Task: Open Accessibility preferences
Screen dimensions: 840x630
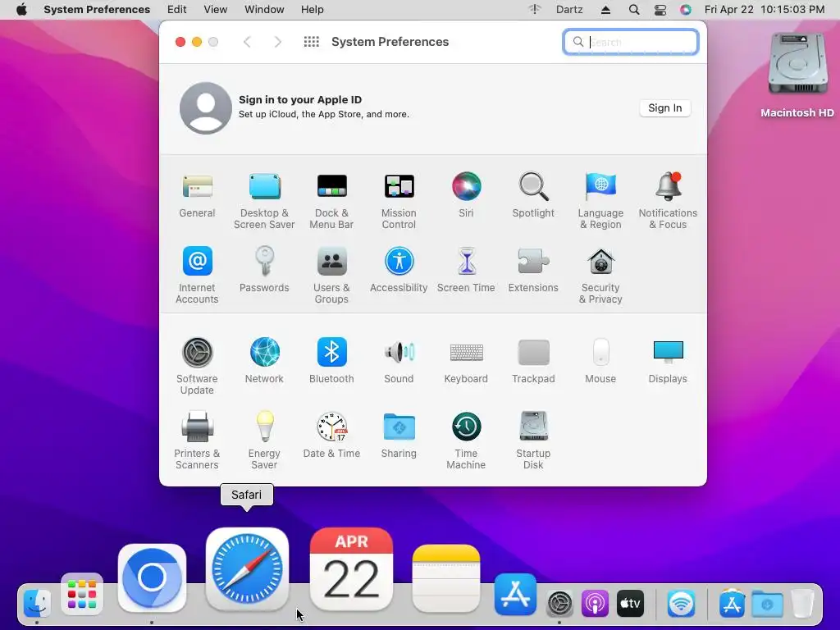Action: tap(399, 269)
